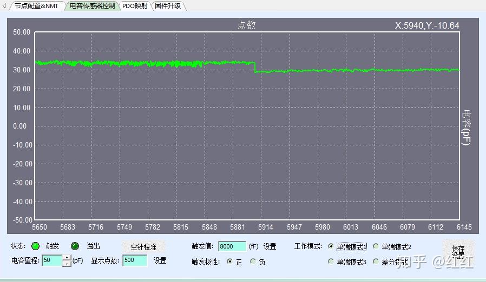Click 设置 next to the 触发值 field
486x282 pixels.
270,246
